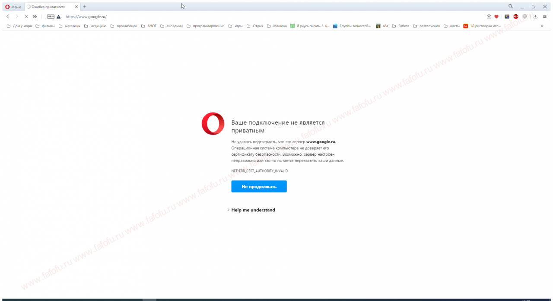Show more bookmarks with double chevron
553x301 pixels.
point(542,26)
